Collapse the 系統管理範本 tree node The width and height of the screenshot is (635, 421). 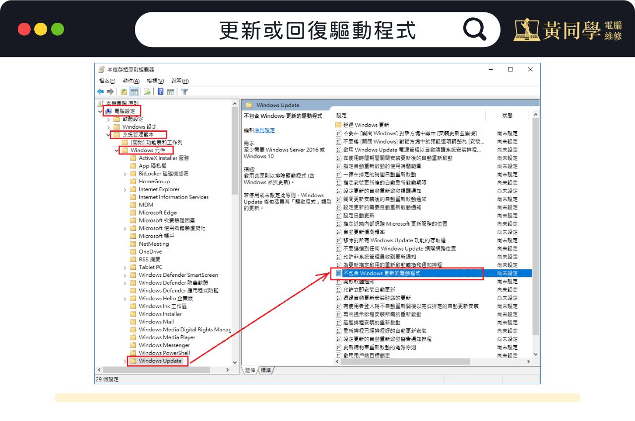(x=109, y=134)
